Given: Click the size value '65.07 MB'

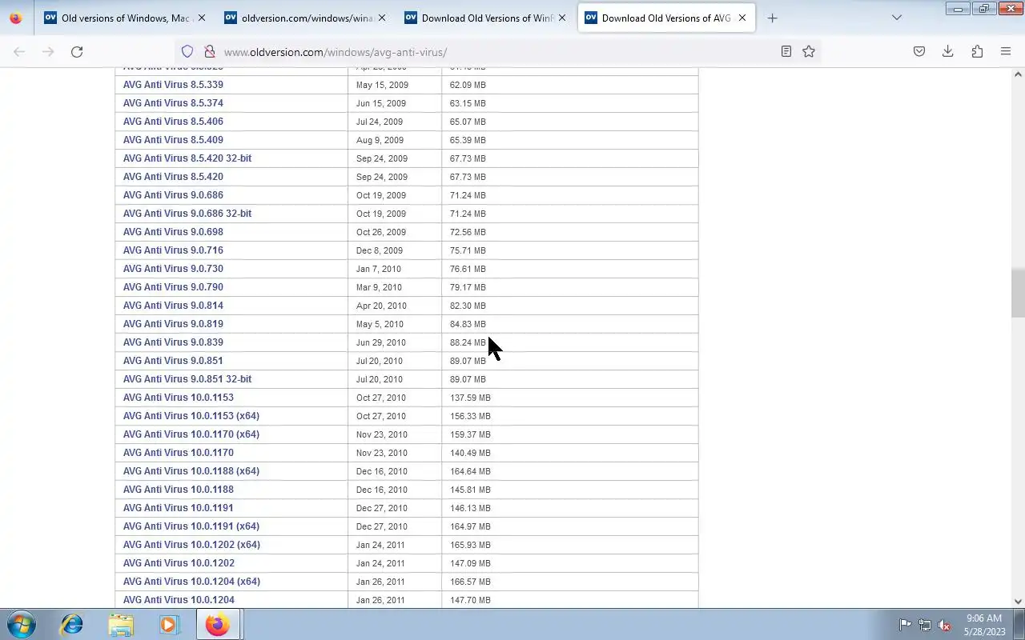Looking at the screenshot, I should (x=468, y=122).
